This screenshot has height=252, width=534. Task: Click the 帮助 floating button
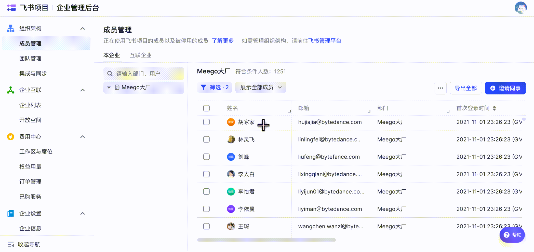coord(512,235)
